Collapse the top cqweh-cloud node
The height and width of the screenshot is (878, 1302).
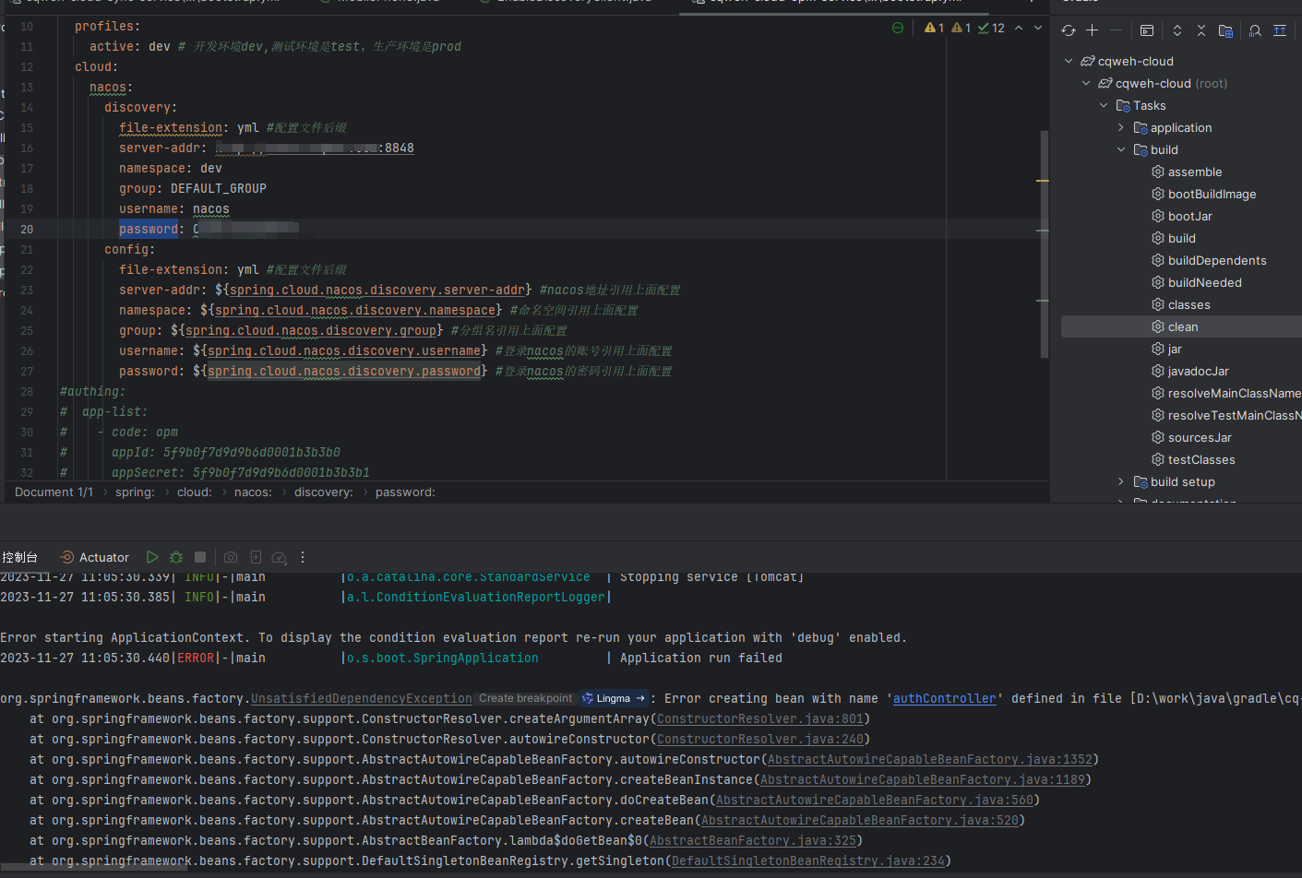(1069, 61)
